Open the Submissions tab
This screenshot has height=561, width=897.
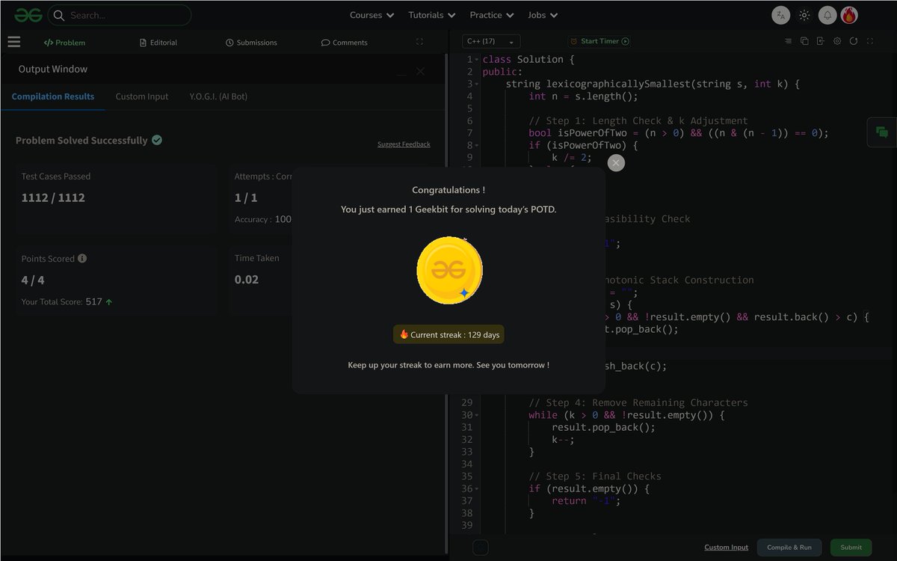pyautogui.click(x=251, y=43)
